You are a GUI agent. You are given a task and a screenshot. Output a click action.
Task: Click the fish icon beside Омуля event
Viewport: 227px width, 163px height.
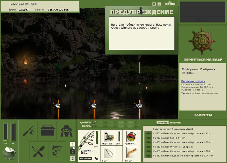coord(148,147)
